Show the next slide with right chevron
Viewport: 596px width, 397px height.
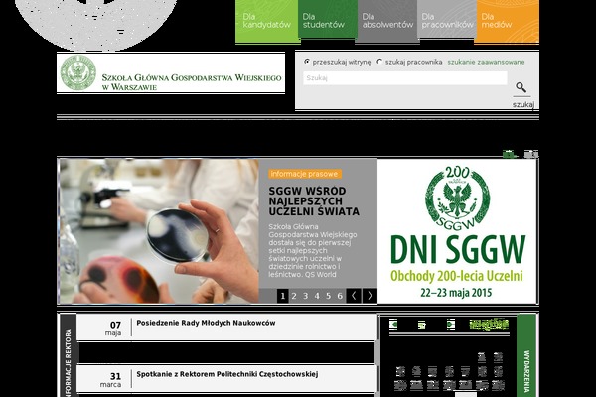click(370, 296)
